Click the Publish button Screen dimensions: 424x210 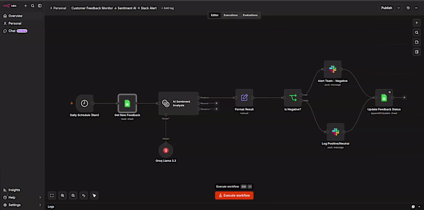387,8
